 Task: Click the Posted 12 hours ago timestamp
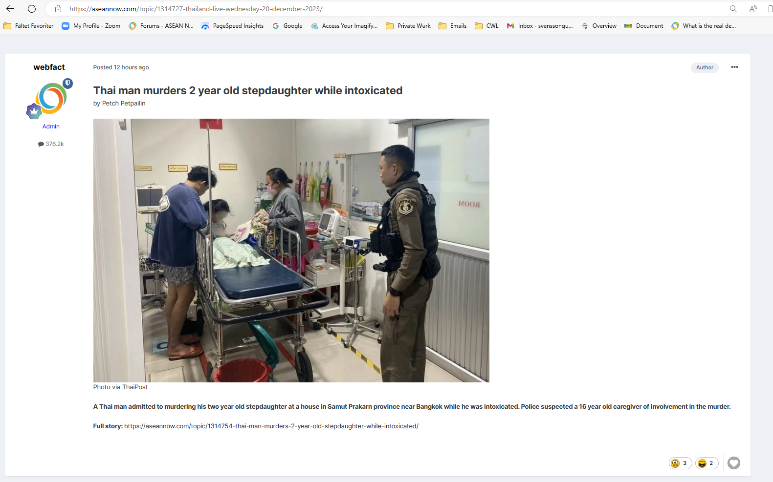click(121, 67)
